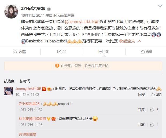Click 回复 on the respect reply

click(x=141, y=110)
